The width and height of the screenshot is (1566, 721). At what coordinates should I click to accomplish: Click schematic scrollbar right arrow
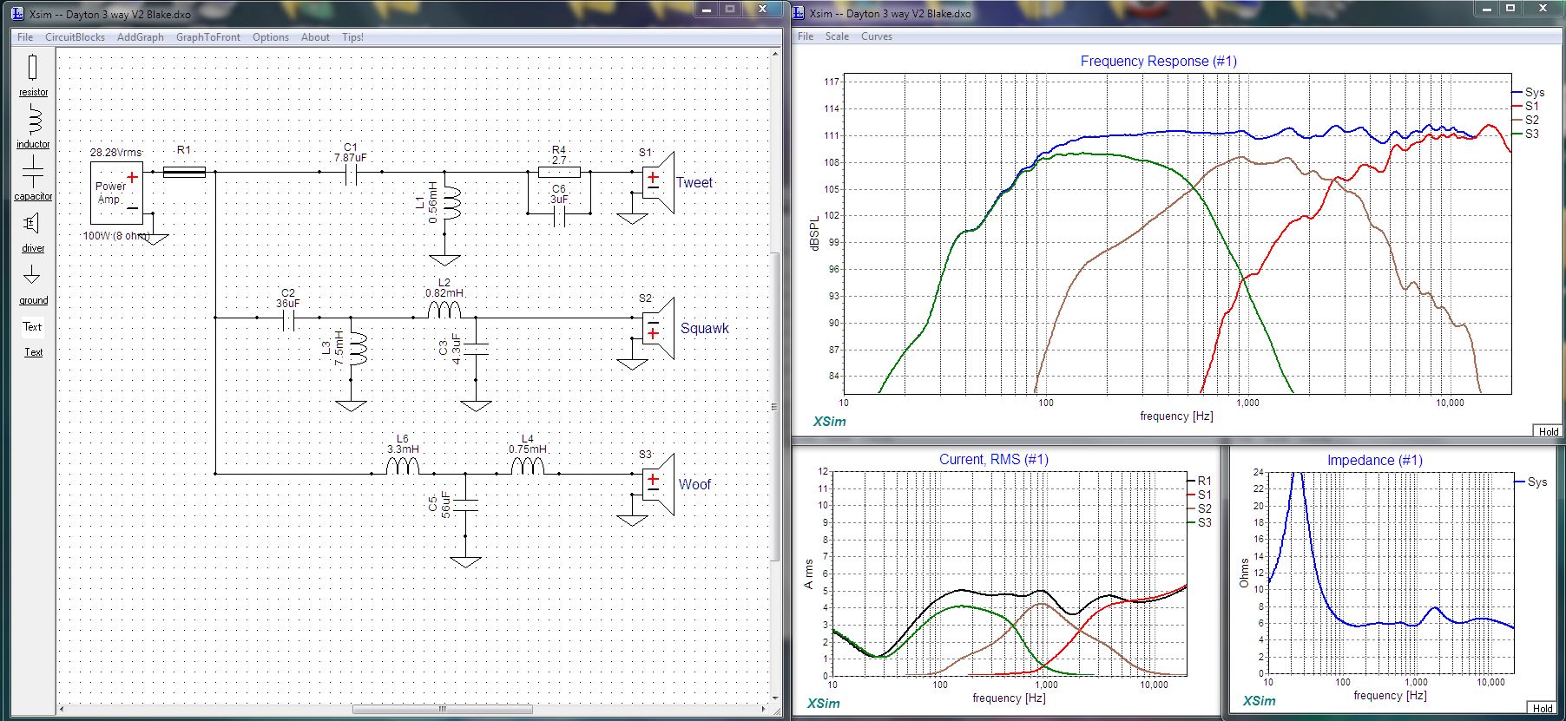[x=764, y=710]
